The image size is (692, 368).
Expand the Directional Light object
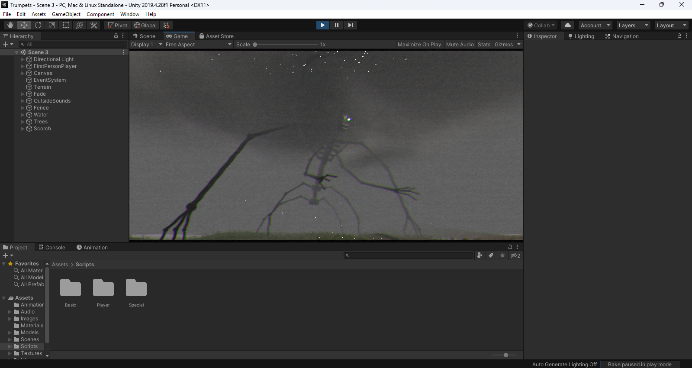click(23, 59)
